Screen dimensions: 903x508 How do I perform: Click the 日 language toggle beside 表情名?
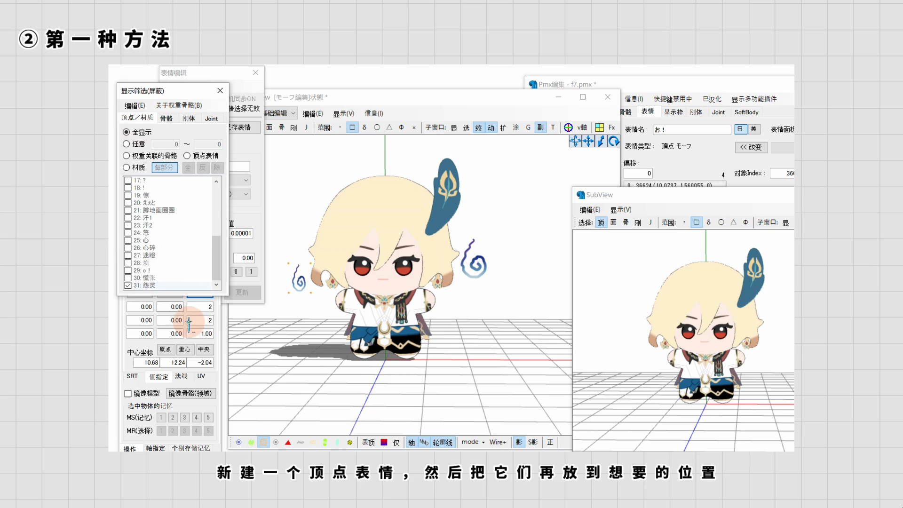[740, 129]
